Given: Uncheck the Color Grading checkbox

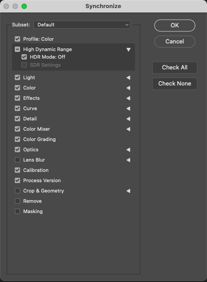Looking at the screenshot, I should [x=17, y=139].
